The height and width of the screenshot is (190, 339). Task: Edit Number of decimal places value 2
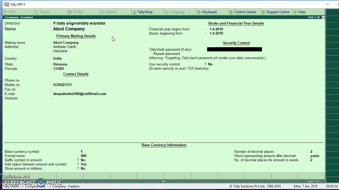coord(311,152)
